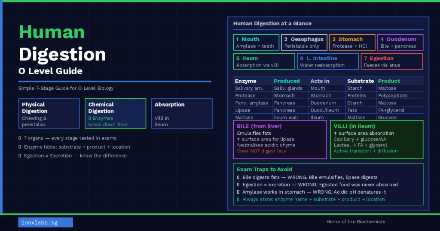The image size is (440, 231).
Task: Open the 3 Stomach stage card
Action: pos(352,43)
